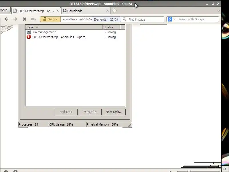
Task: Switch to the RTL8139drivers.zip tab
Action: click(35, 11)
